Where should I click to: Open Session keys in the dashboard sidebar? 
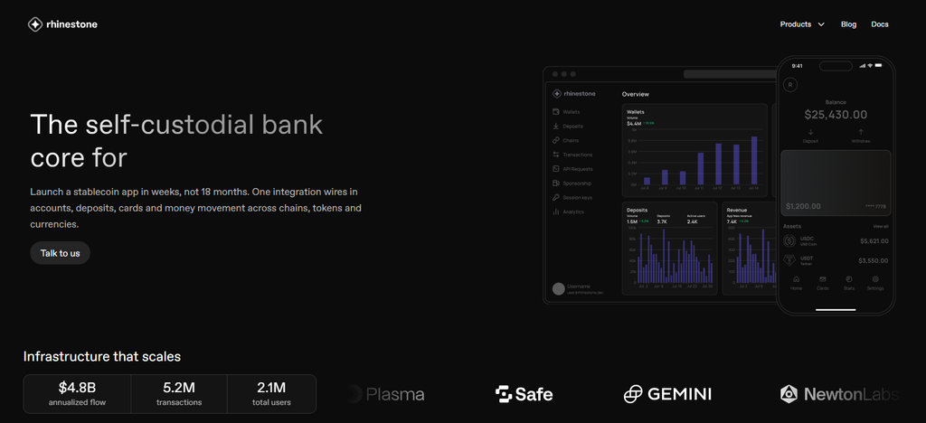[572, 198]
